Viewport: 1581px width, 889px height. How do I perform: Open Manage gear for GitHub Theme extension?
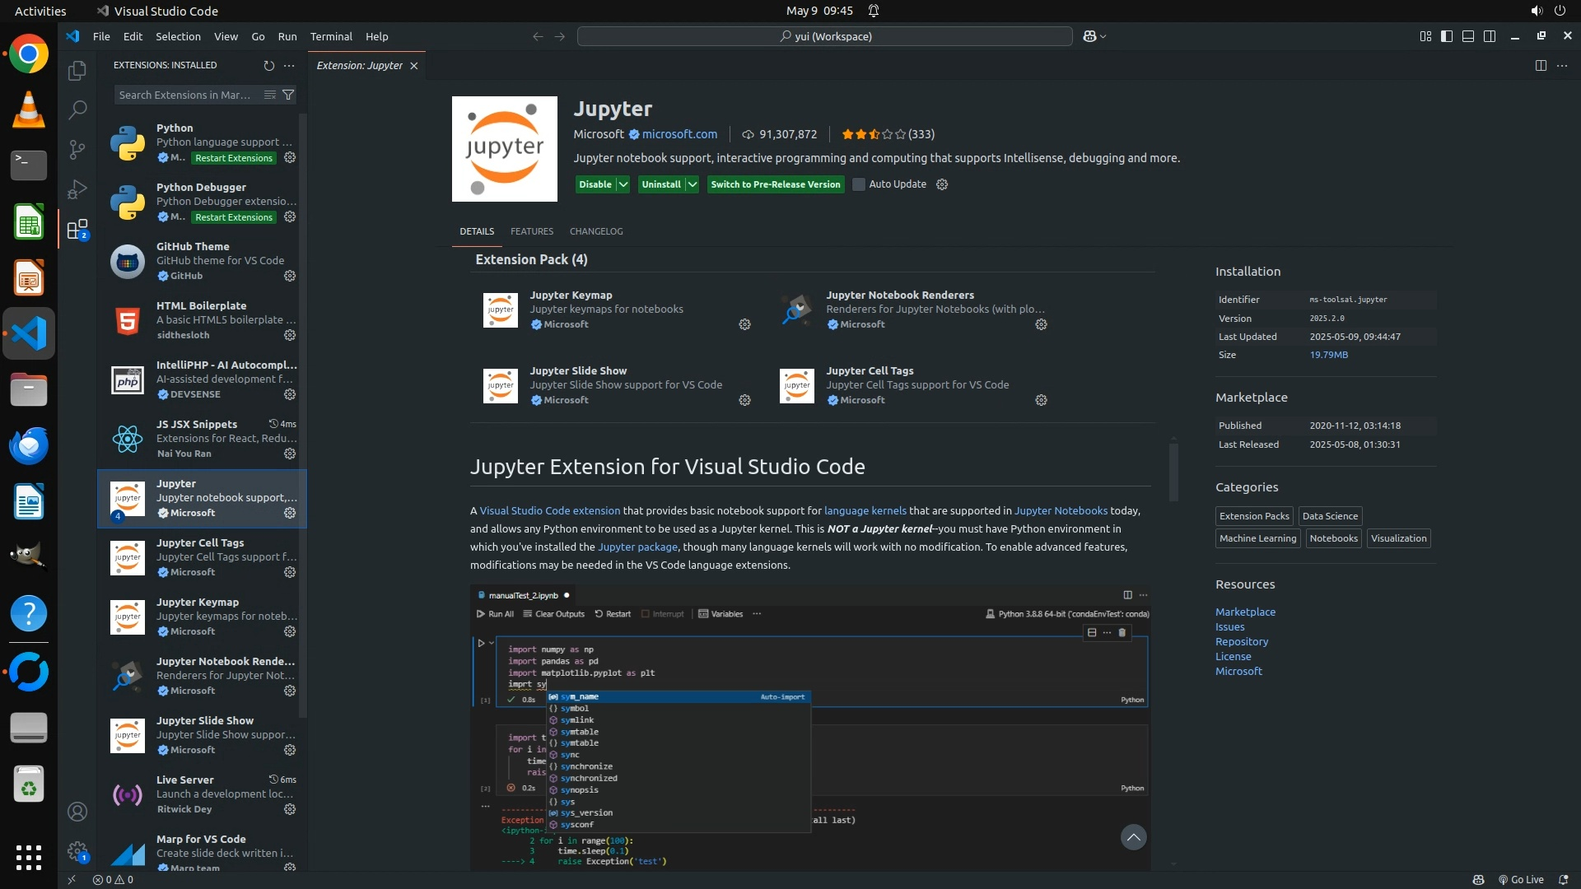290,276
